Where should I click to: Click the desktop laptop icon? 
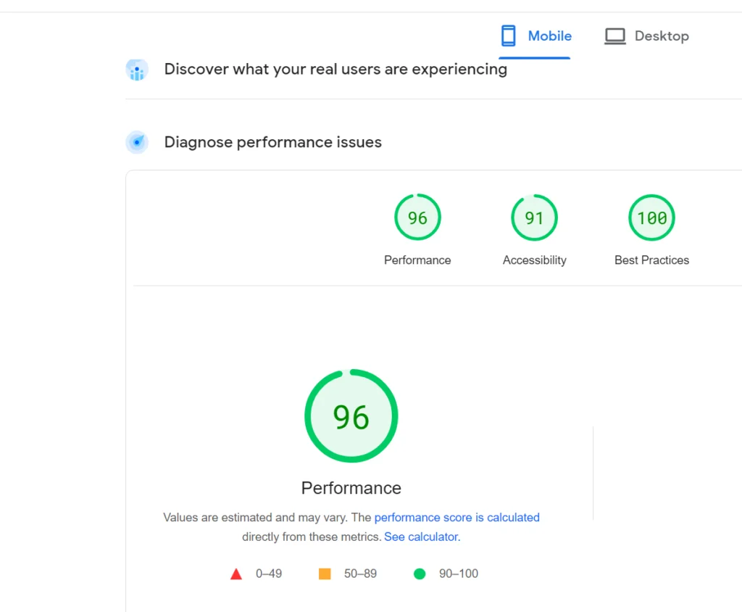click(614, 36)
